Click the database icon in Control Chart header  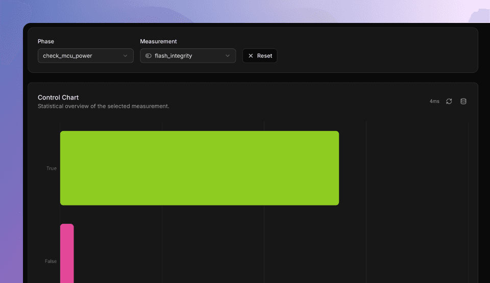click(x=463, y=101)
